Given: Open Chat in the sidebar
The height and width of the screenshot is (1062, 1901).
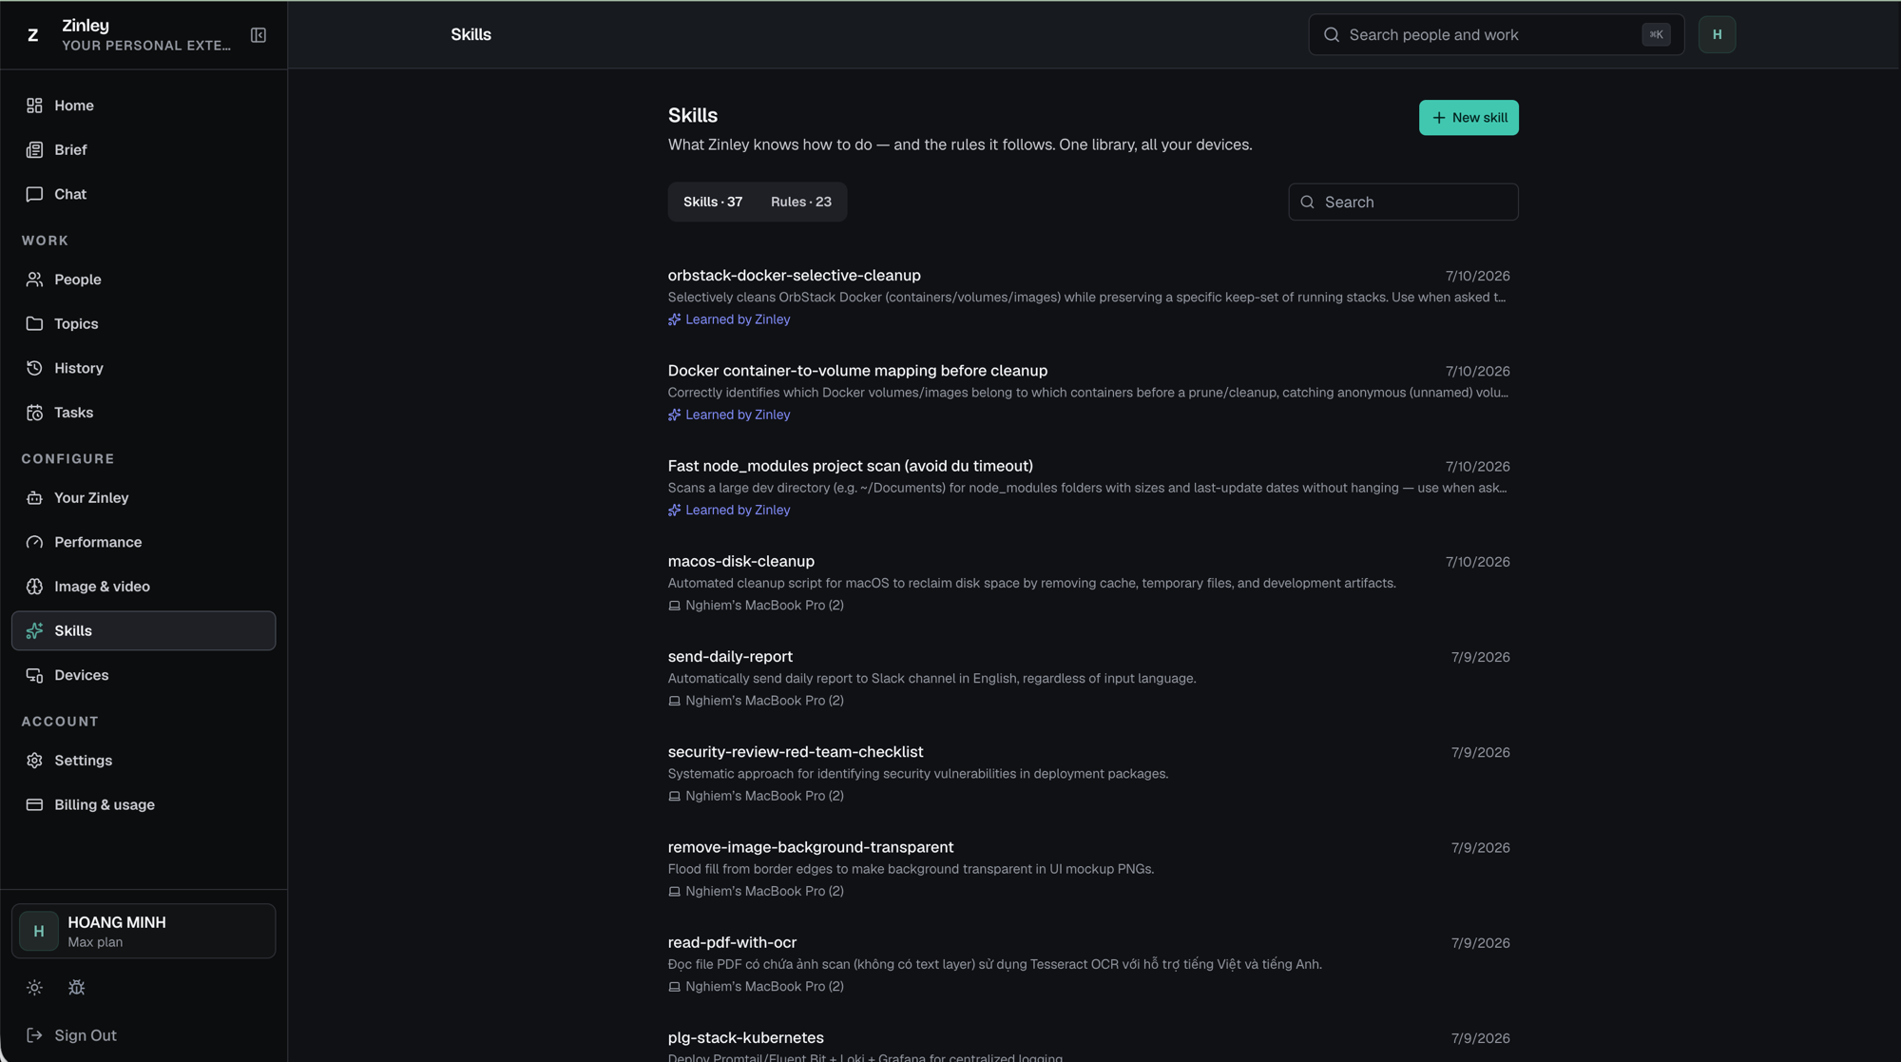Looking at the screenshot, I should coord(144,194).
